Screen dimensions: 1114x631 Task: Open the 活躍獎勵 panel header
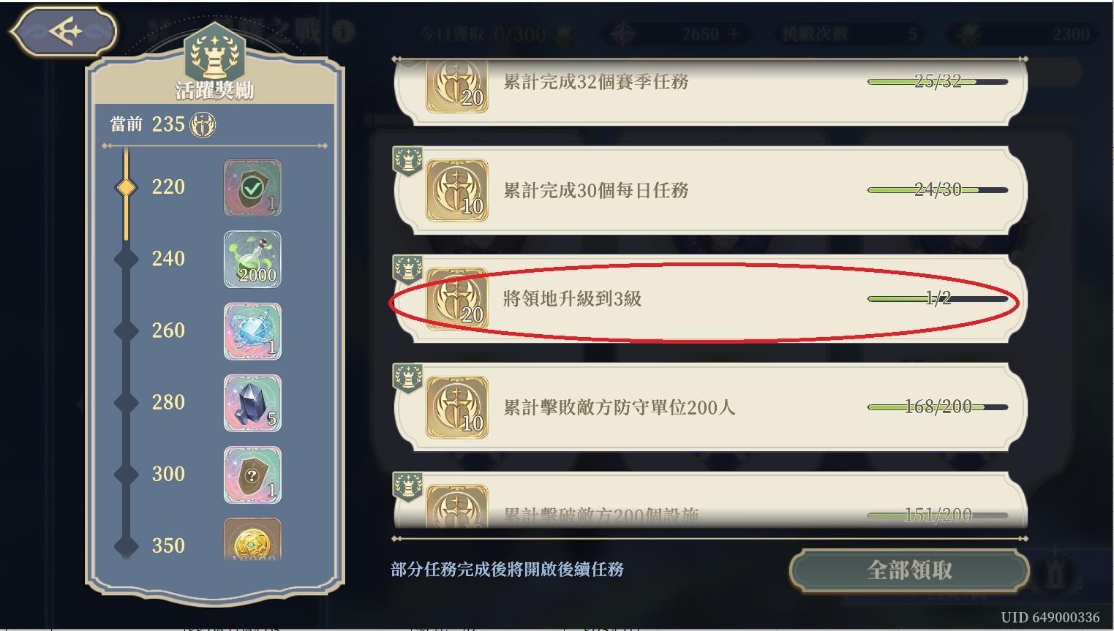(x=214, y=90)
